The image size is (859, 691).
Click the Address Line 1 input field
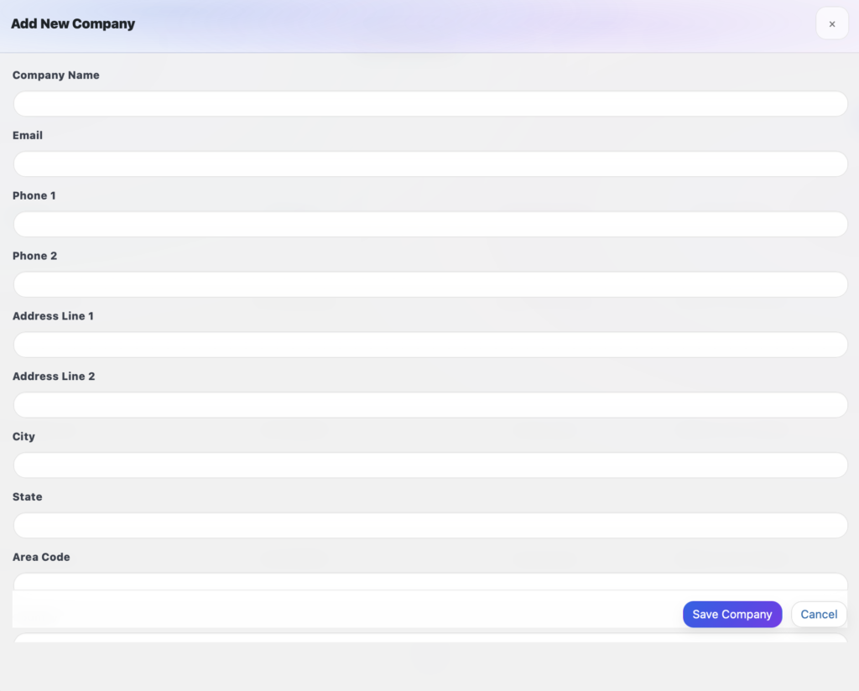[x=429, y=344]
